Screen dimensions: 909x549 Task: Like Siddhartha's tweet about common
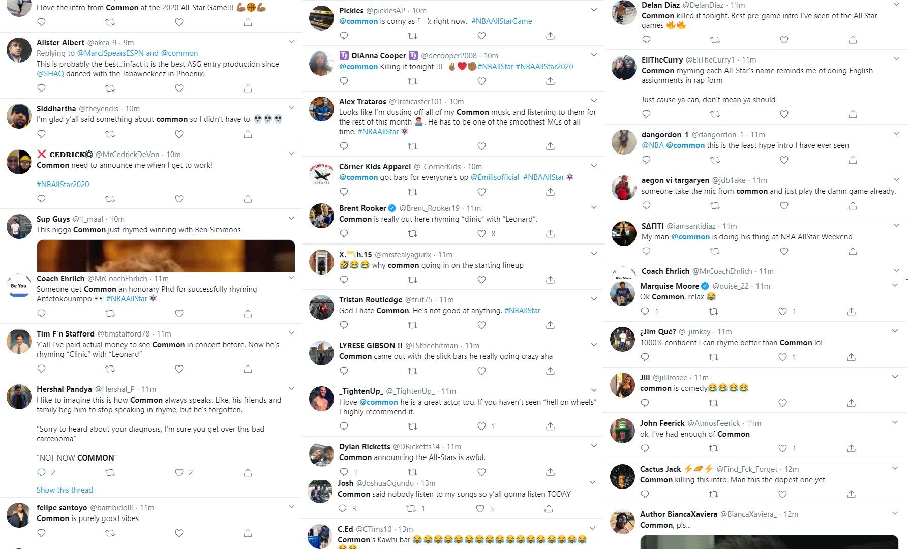[x=179, y=134]
